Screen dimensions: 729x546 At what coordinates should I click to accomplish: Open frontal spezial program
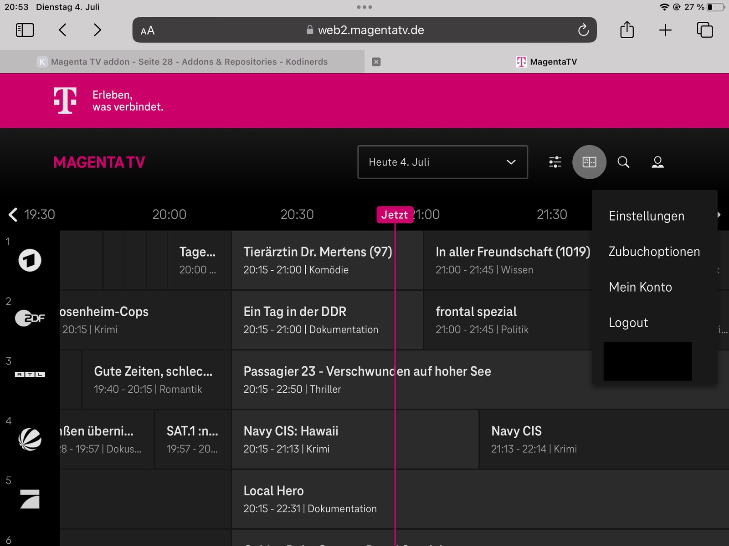tap(508, 320)
